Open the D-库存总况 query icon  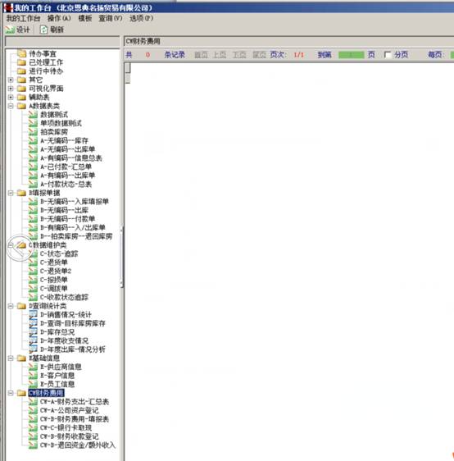[x=33, y=332]
